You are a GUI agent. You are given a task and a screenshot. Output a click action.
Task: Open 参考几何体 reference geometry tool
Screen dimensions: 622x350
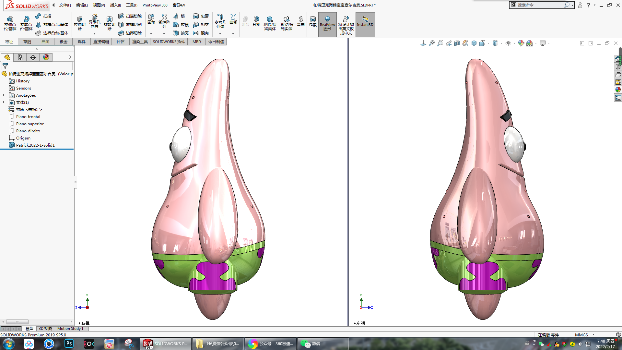coord(220,21)
